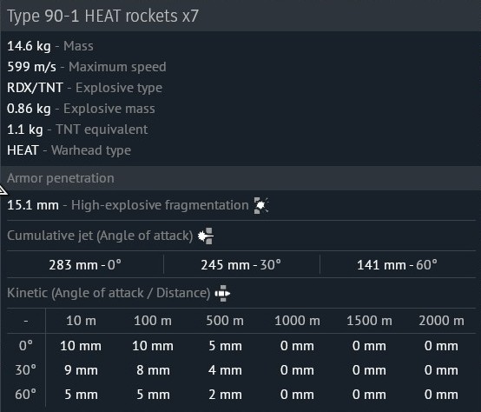This screenshot has width=481, height=412.
Task: Click the 30° row label
Action: (26, 370)
